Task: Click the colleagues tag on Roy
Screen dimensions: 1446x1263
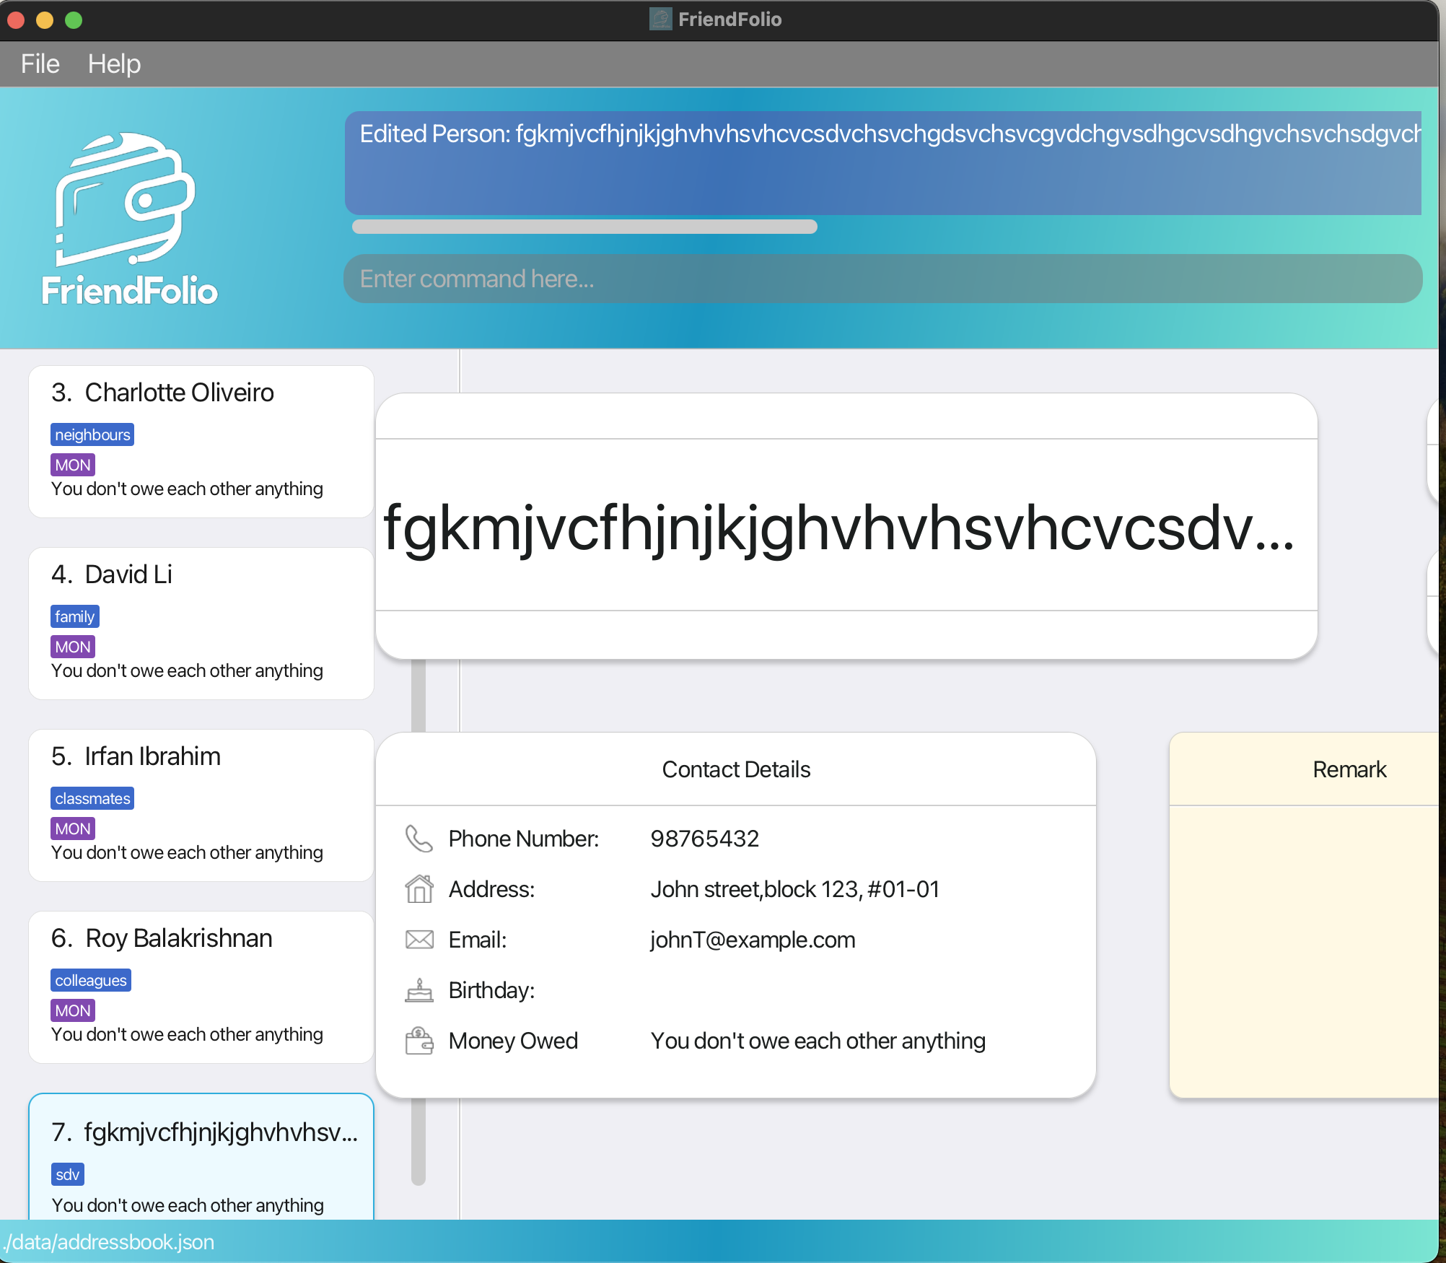Action: click(x=91, y=980)
